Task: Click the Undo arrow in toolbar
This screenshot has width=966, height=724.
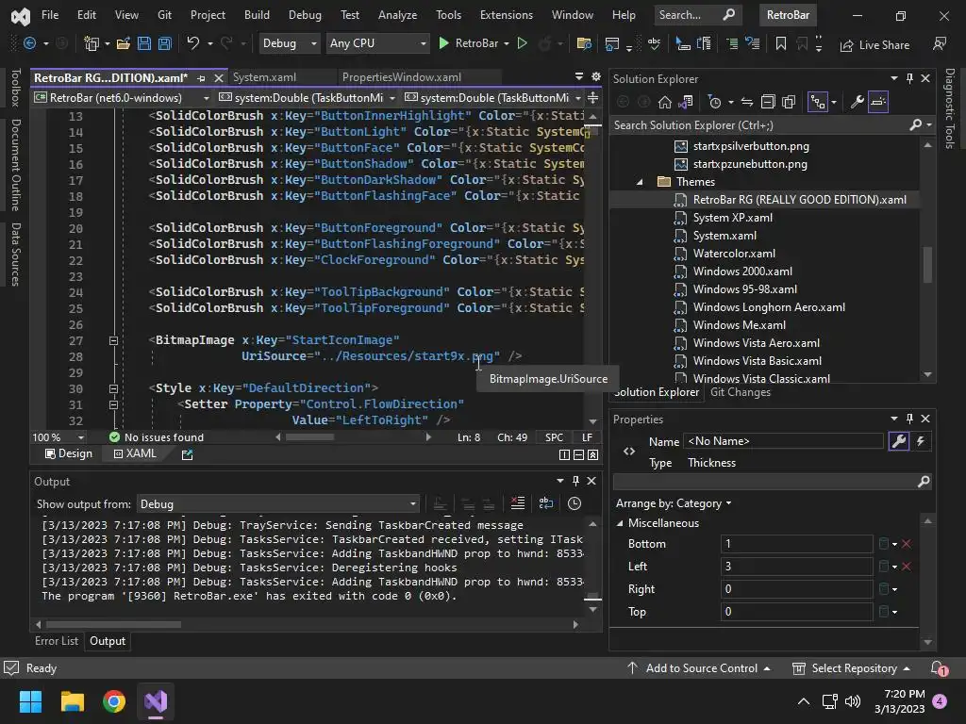Action: pos(192,44)
